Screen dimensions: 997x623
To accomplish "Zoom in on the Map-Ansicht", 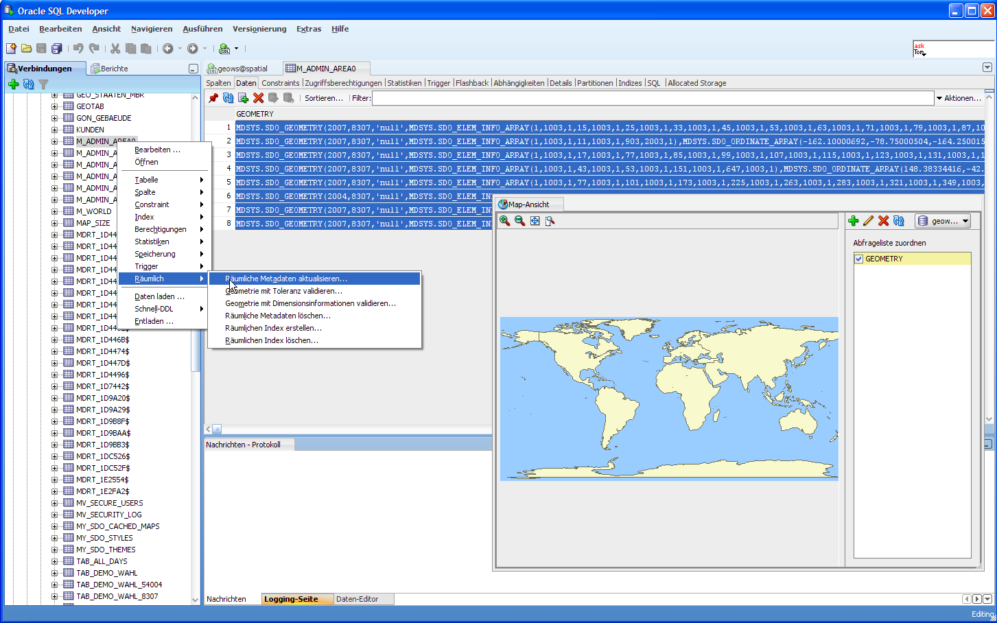I will click(x=504, y=221).
